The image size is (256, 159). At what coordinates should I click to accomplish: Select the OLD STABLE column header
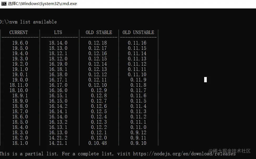click(x=99, y=32)
